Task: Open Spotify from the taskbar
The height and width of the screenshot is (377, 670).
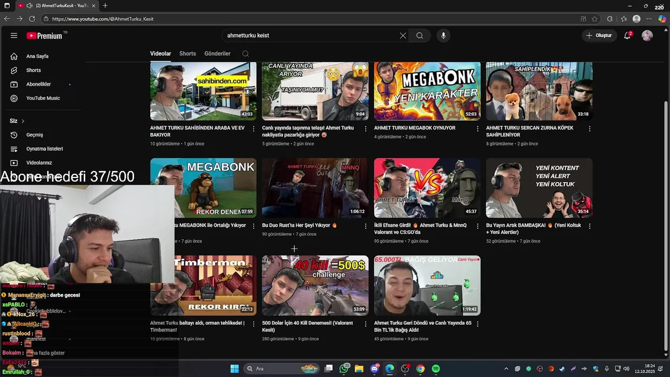Action: pos(435,369)
